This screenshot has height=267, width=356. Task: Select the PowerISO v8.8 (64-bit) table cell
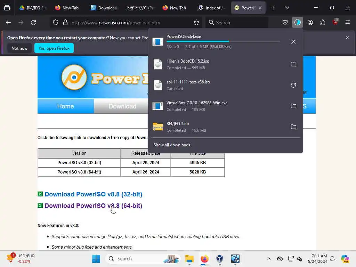click(79, 172)
